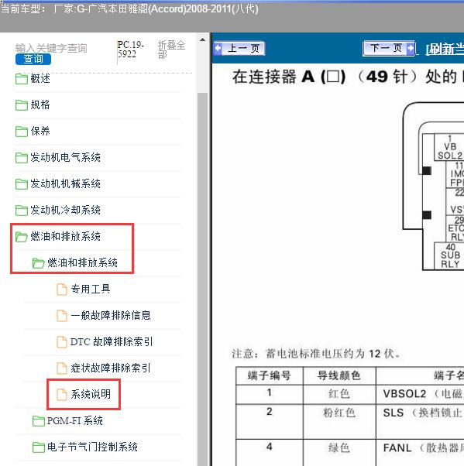Click 导线颜色 column header
This screenshot has height=466, width=464.
[x=339, y=375]
